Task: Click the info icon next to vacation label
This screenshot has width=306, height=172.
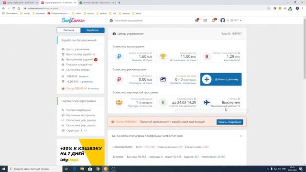Action: coord(239,99)
